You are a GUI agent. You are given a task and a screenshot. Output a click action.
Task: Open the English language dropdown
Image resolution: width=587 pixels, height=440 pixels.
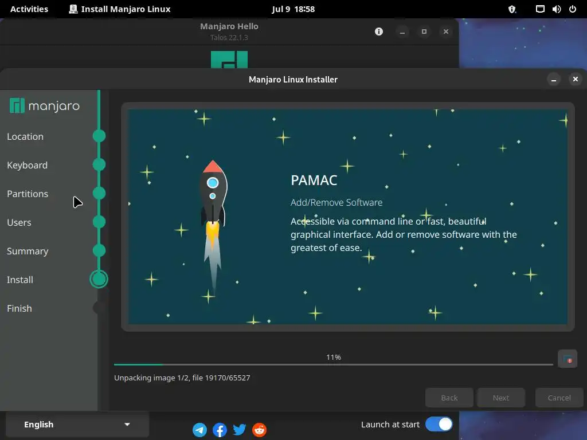click(x=77, y=425)
